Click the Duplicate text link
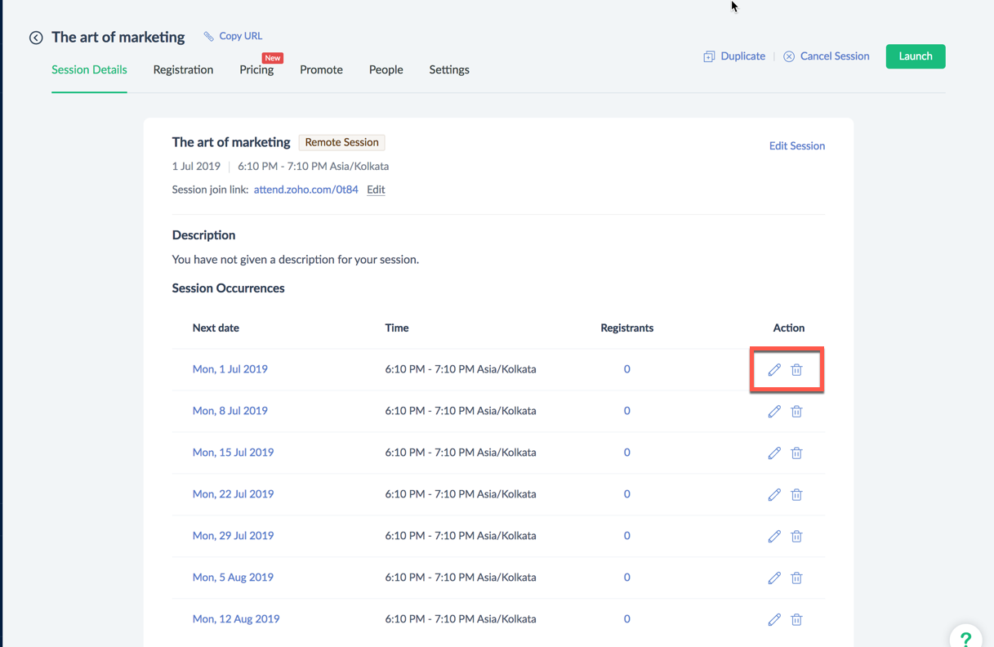Image resolution: width=994 pixels, height=647 pixels. pyautogui.click(x=743, y=56)
